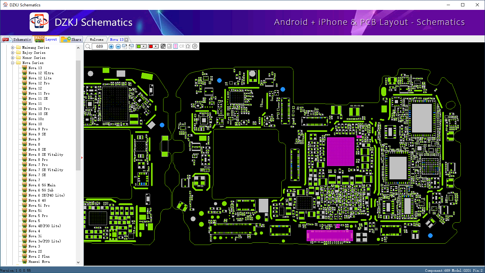Select Nova 2 Plus in the tree
This screenshot has height=273, width=485.
click(39, 256)
